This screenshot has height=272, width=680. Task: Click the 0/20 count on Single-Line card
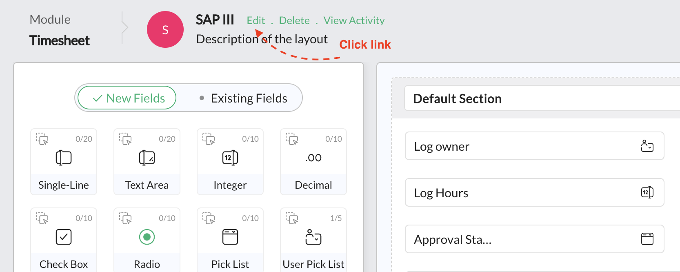[x=84, y=139]
